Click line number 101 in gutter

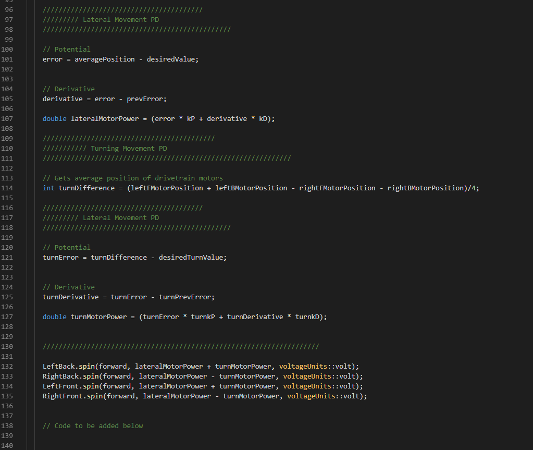[7, 59]
